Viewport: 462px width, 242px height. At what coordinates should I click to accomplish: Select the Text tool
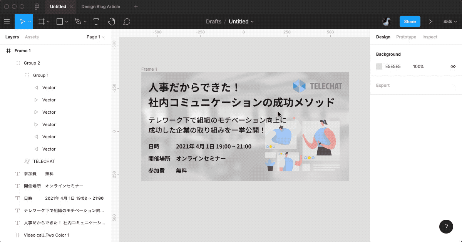(x=96, y=22)
